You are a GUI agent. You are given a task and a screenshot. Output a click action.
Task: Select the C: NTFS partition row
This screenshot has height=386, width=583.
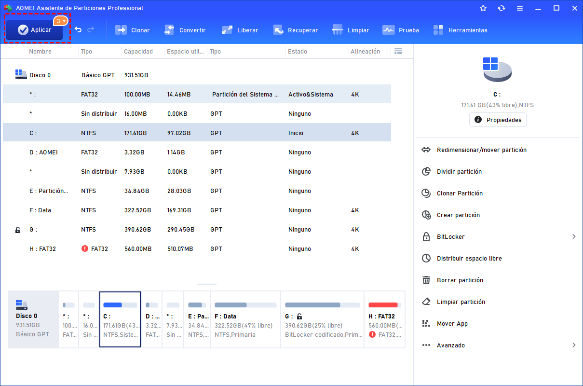(197, 133)
